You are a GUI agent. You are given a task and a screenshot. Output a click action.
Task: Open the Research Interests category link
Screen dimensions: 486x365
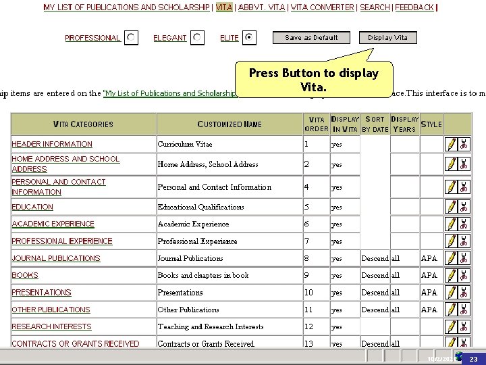[x=51, y=326]
